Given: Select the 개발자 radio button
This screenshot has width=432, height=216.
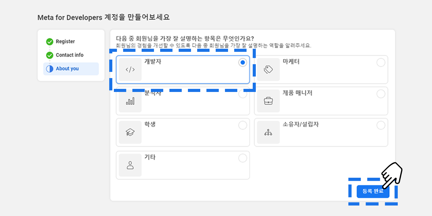Looking at the screenshot, I should point(243,63).
